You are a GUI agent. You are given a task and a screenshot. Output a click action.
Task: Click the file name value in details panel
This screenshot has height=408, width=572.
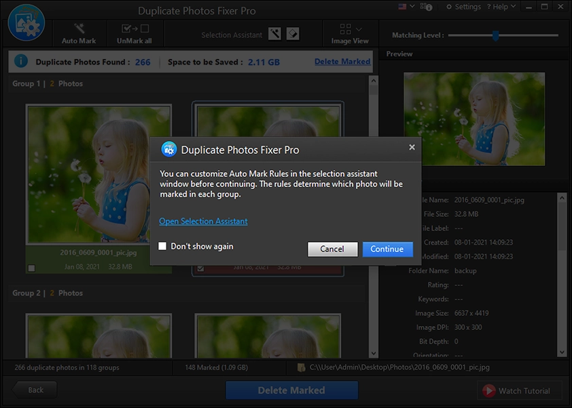(x=489, y=200)
